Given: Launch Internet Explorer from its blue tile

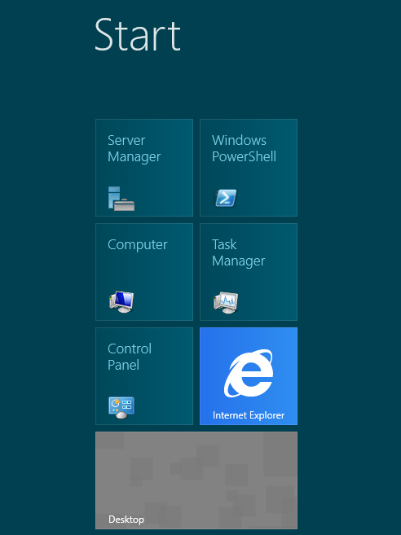Looking at the screenshot, I should (249, 376).
